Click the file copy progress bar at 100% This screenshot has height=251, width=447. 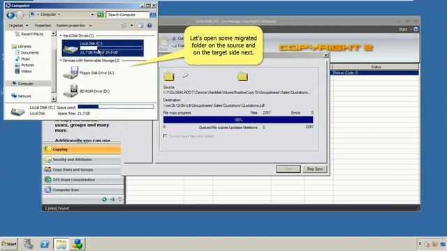click(238, 120)
